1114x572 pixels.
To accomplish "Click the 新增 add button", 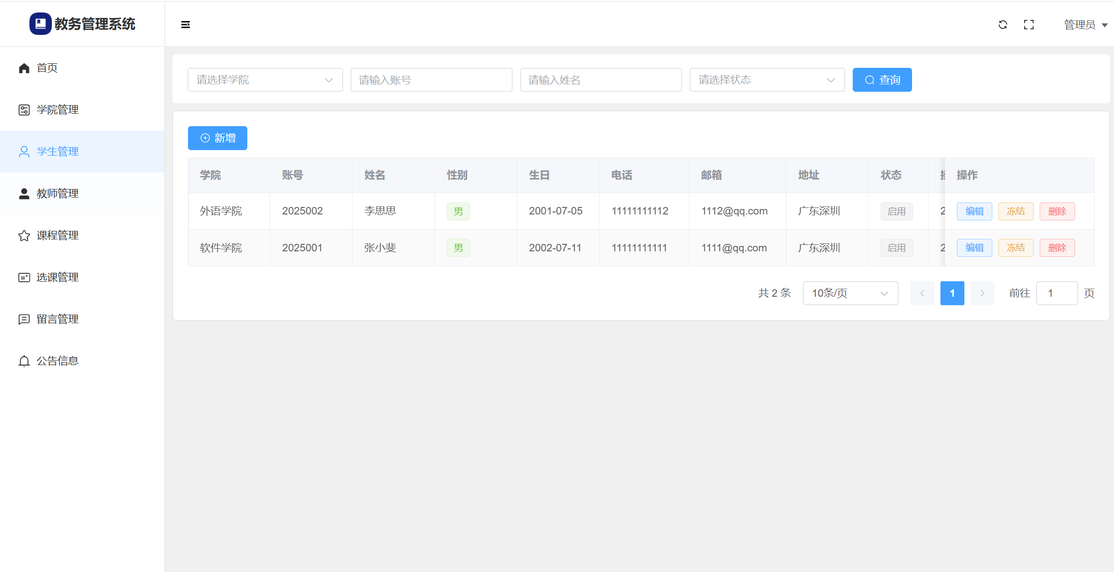I will 217,138.
